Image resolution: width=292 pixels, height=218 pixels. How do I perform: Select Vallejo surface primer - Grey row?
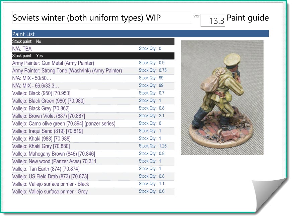coord(50,192)
